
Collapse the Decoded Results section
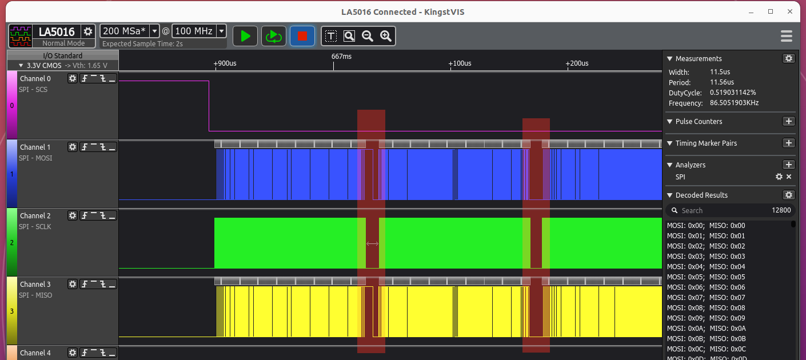(669, 195)
